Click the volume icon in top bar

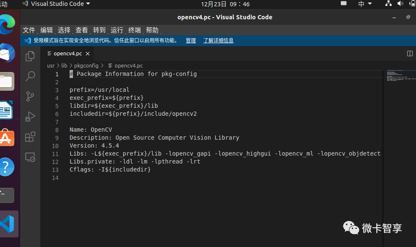pos(400,3)
